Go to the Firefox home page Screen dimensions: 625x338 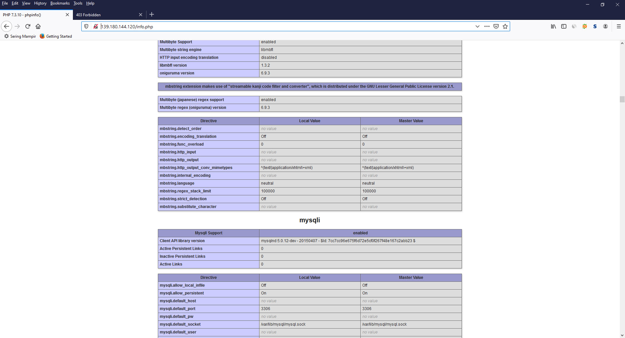(38, 26)
